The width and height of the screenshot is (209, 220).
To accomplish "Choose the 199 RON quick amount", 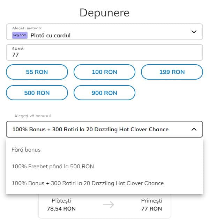I will [x=172, y=72].
